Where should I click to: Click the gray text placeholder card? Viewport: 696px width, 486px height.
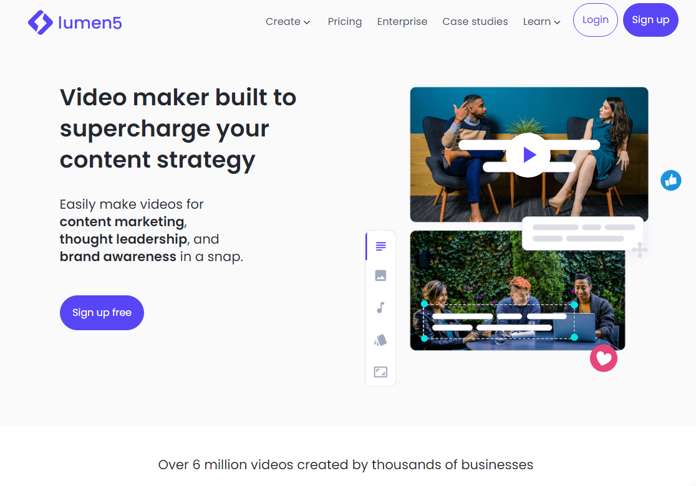pos(583,233)
